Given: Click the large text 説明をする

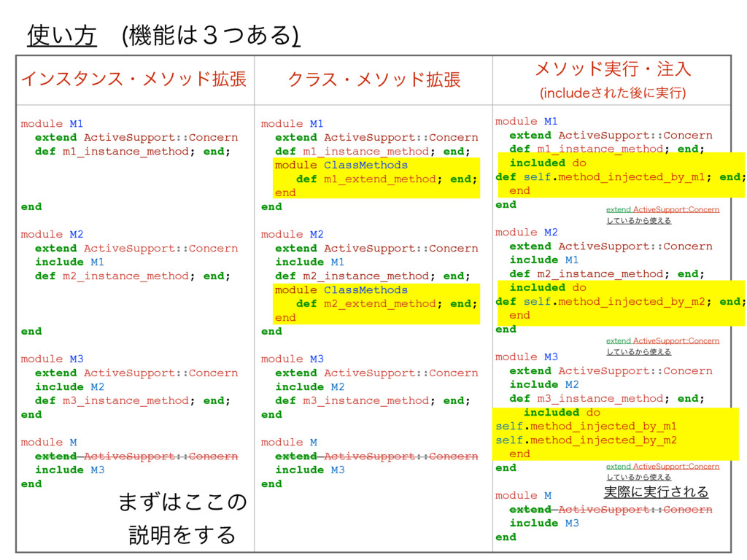Looking at the screenshot, I should (x=182, y=534).
